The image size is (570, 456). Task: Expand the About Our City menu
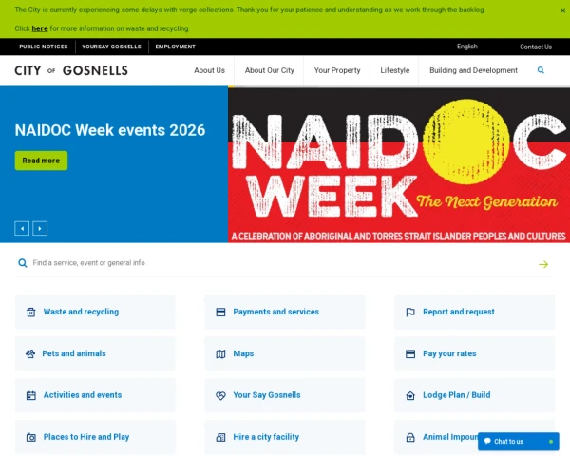(x=270, y=70)
